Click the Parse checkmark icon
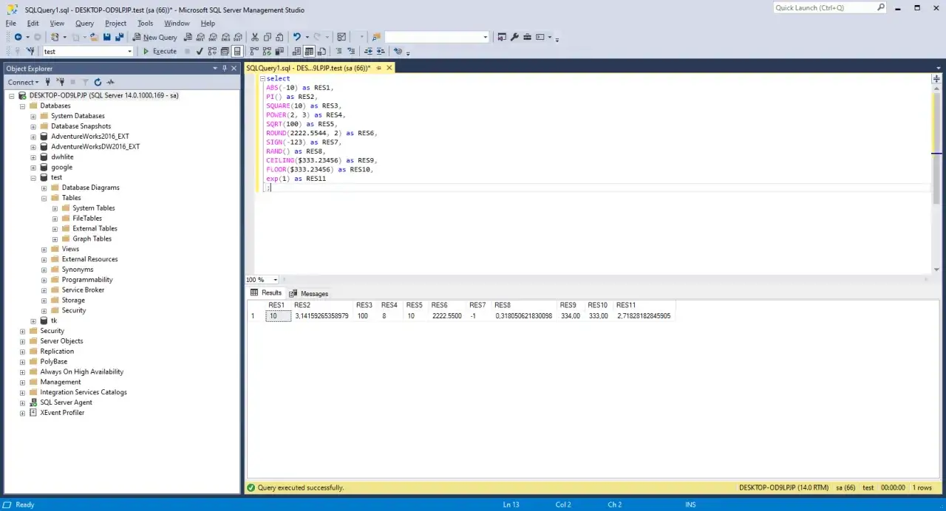The width and height of the screenshot is (946, 511). tap(200, 51)
